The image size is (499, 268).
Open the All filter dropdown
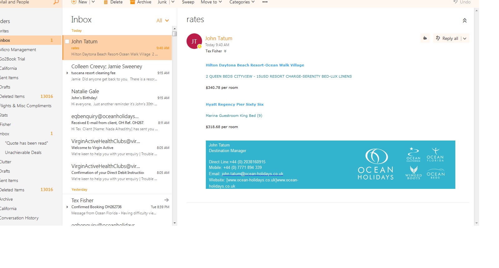coord(162,21)
